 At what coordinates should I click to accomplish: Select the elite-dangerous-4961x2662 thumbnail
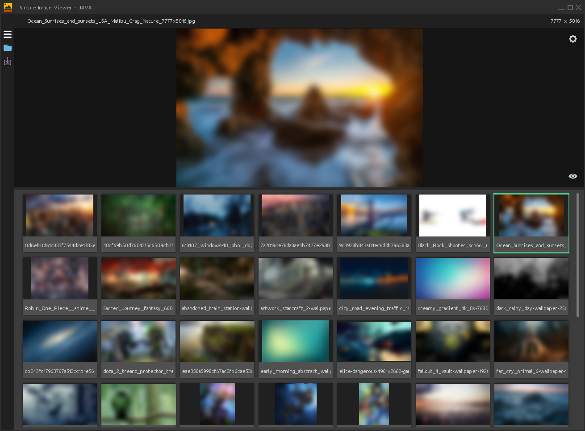pyautogui.click(x=374, y=349)
